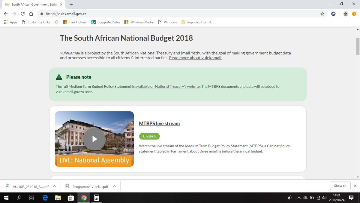Click the scrollbar down arrow
Screen dimensions: 360x203
(357, 177)
